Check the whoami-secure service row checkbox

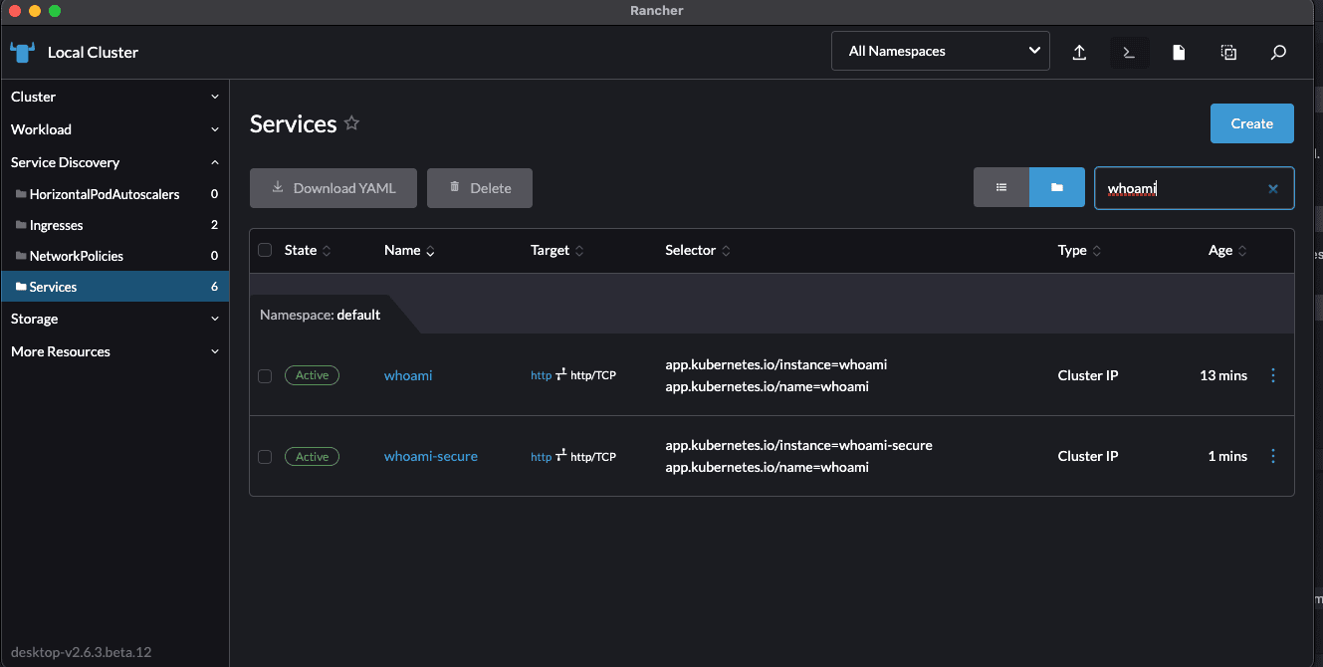click(265, 457)
